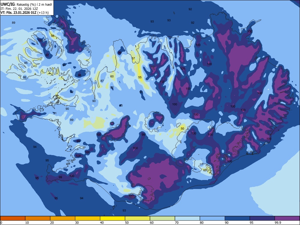
Task: Click the '85' humidity value on the map
Action: (26, 63)
